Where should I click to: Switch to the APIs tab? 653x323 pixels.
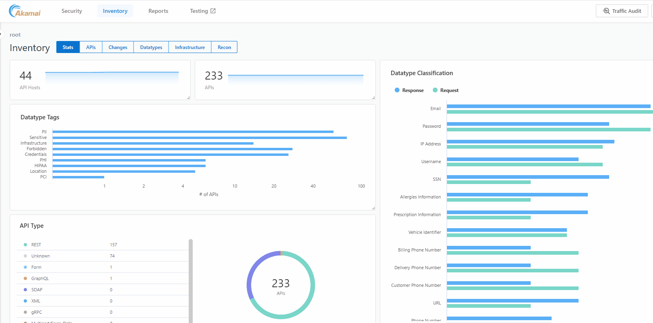(91, 47)
